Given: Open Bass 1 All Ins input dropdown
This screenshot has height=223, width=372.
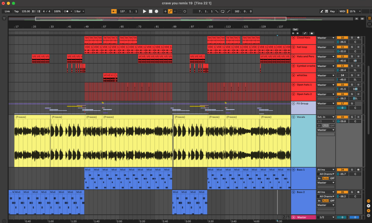Looking at the screenshot, I should tap(326, 170).
